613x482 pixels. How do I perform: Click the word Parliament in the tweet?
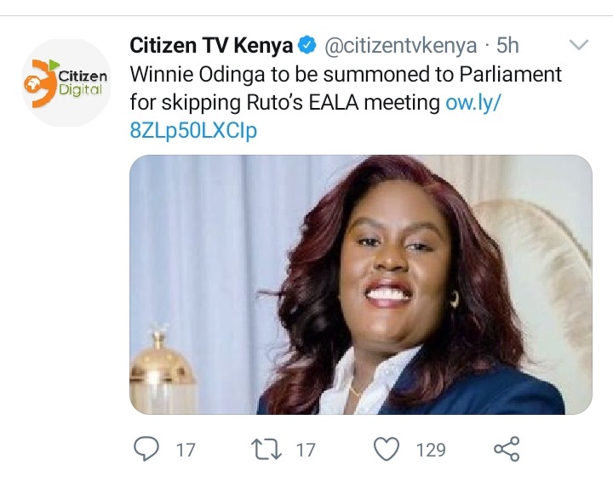(511, 74)
